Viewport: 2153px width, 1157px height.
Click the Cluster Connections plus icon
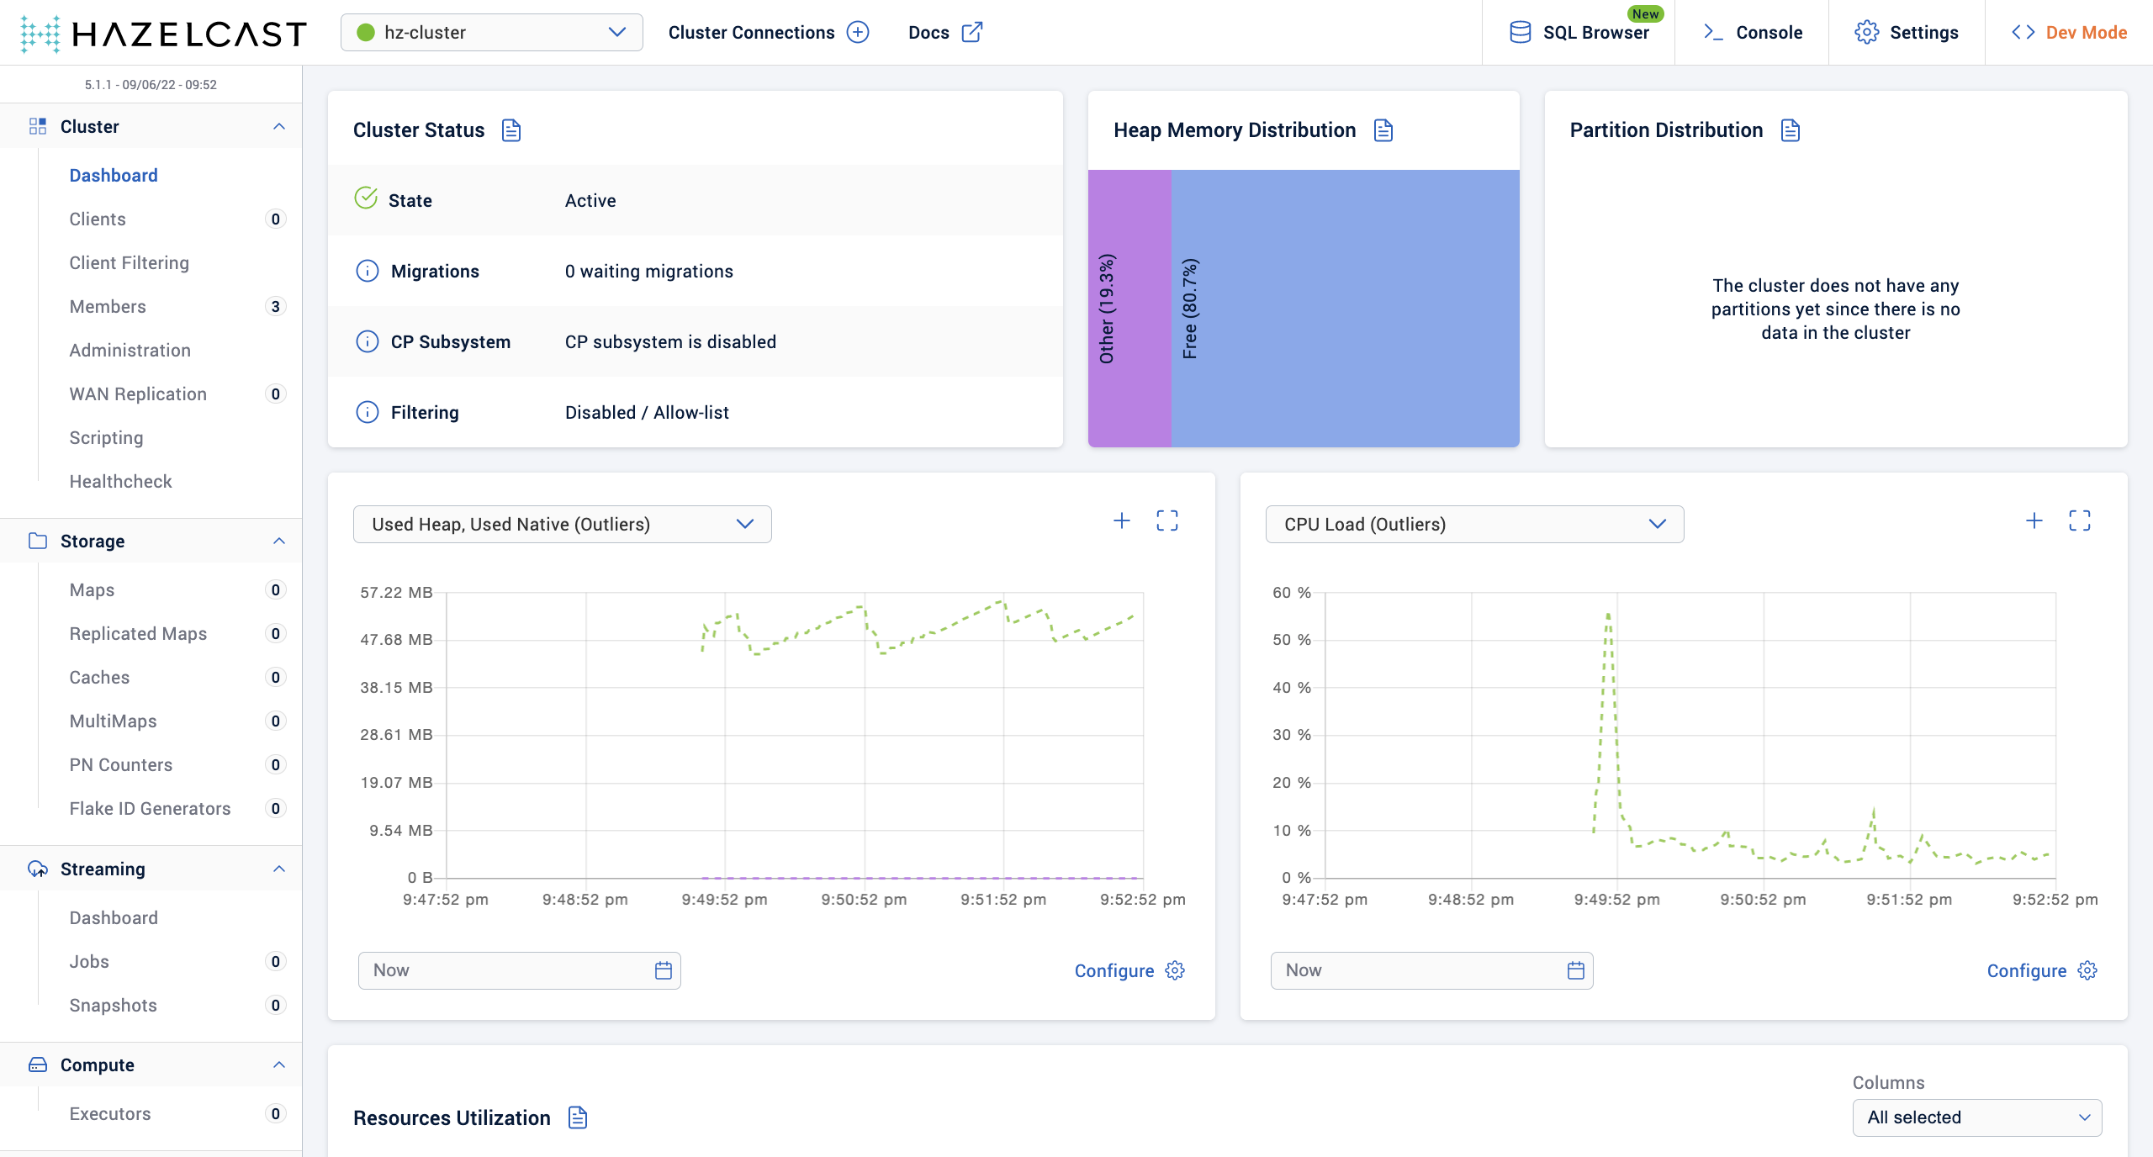[858, 32]
